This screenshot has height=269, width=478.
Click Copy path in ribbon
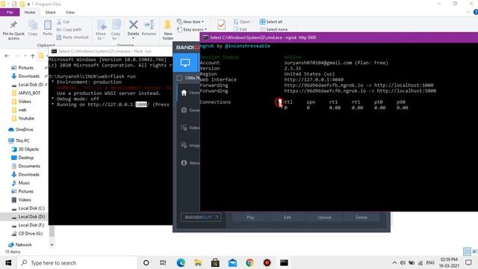tap(69, 30)
